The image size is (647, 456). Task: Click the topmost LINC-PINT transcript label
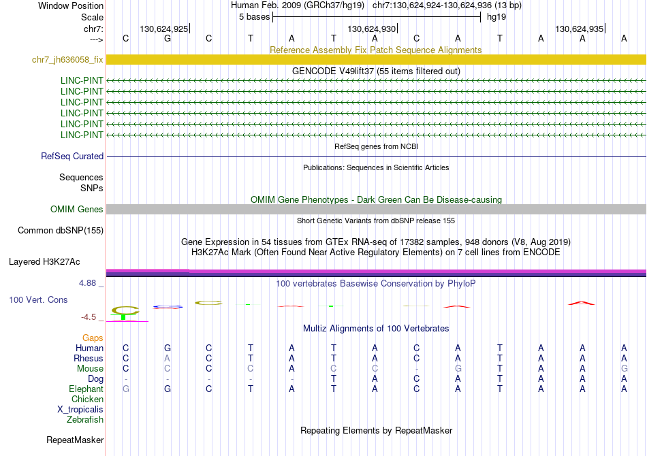click(x=82, y=80)
